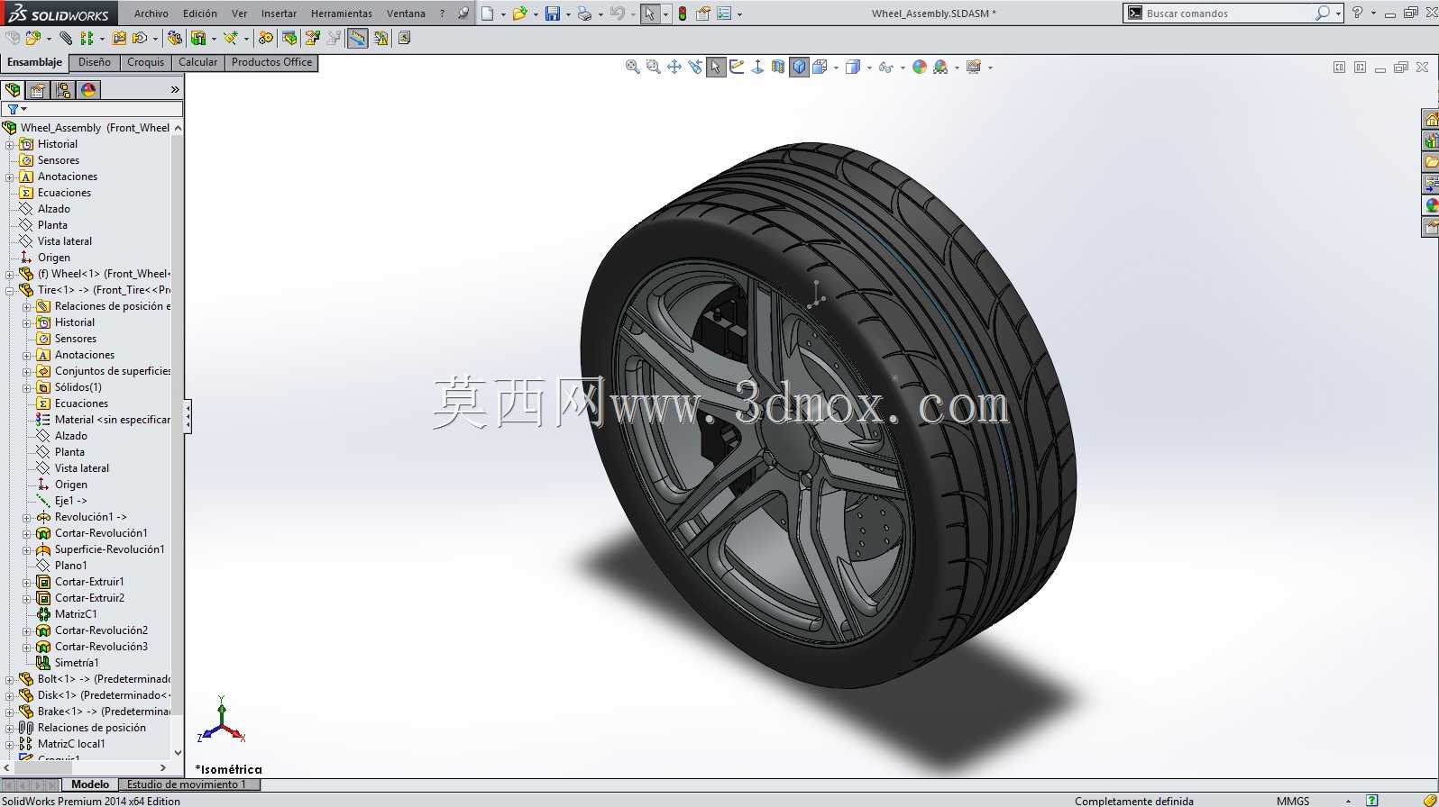Open the SolidWorks Resources task pane icon
The height and width of the screenshot is (807, 1439).
click(1431, 119)
